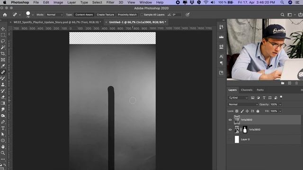The width and height of the screenshot is (303, 170).
Task: Open the tool preset picker arrow
Action: pyautogui.click(x=20, y=15)
